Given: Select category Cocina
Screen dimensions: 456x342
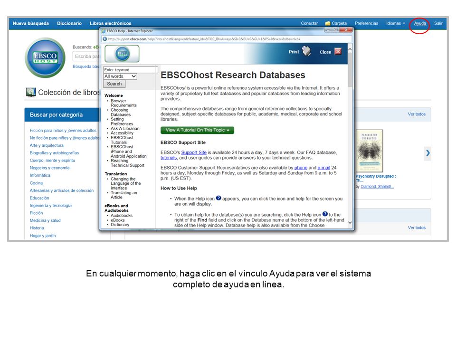Looking at the screenshot, I should [37, 183].
